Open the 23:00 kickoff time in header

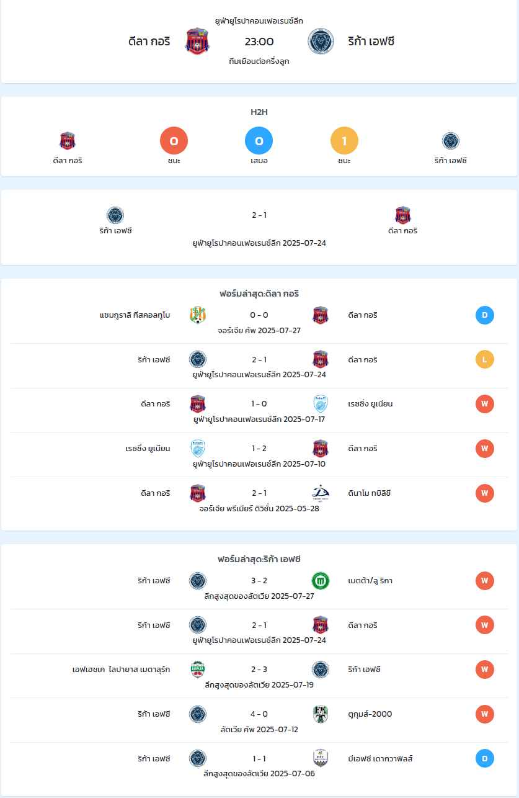tap(259, 42)
